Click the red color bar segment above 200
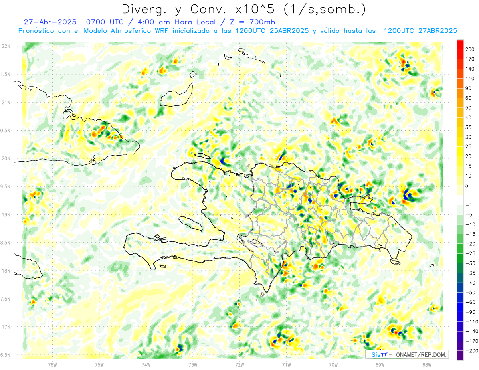479x370 pixels. (460, 45)
